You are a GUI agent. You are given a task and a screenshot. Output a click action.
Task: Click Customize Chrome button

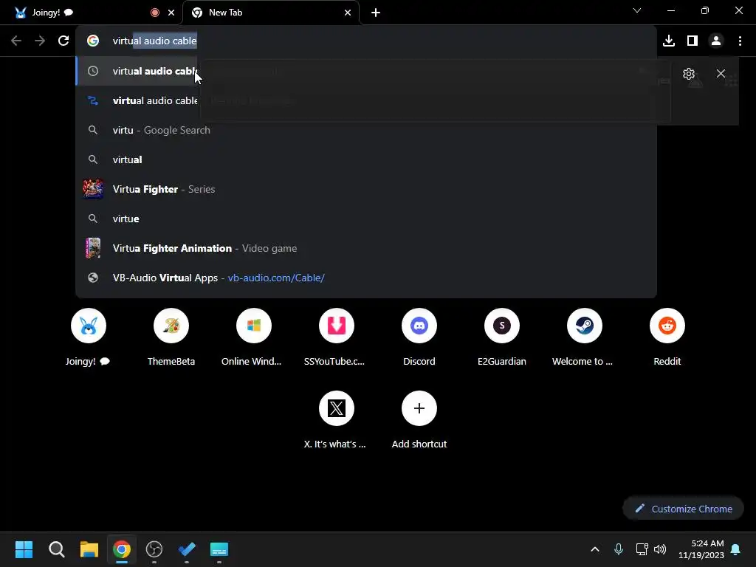pyautogui.click(x=683, y=509)
